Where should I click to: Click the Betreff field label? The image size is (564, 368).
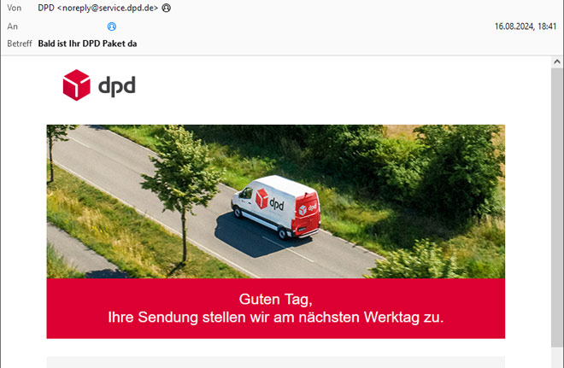(x=20, y=44)
